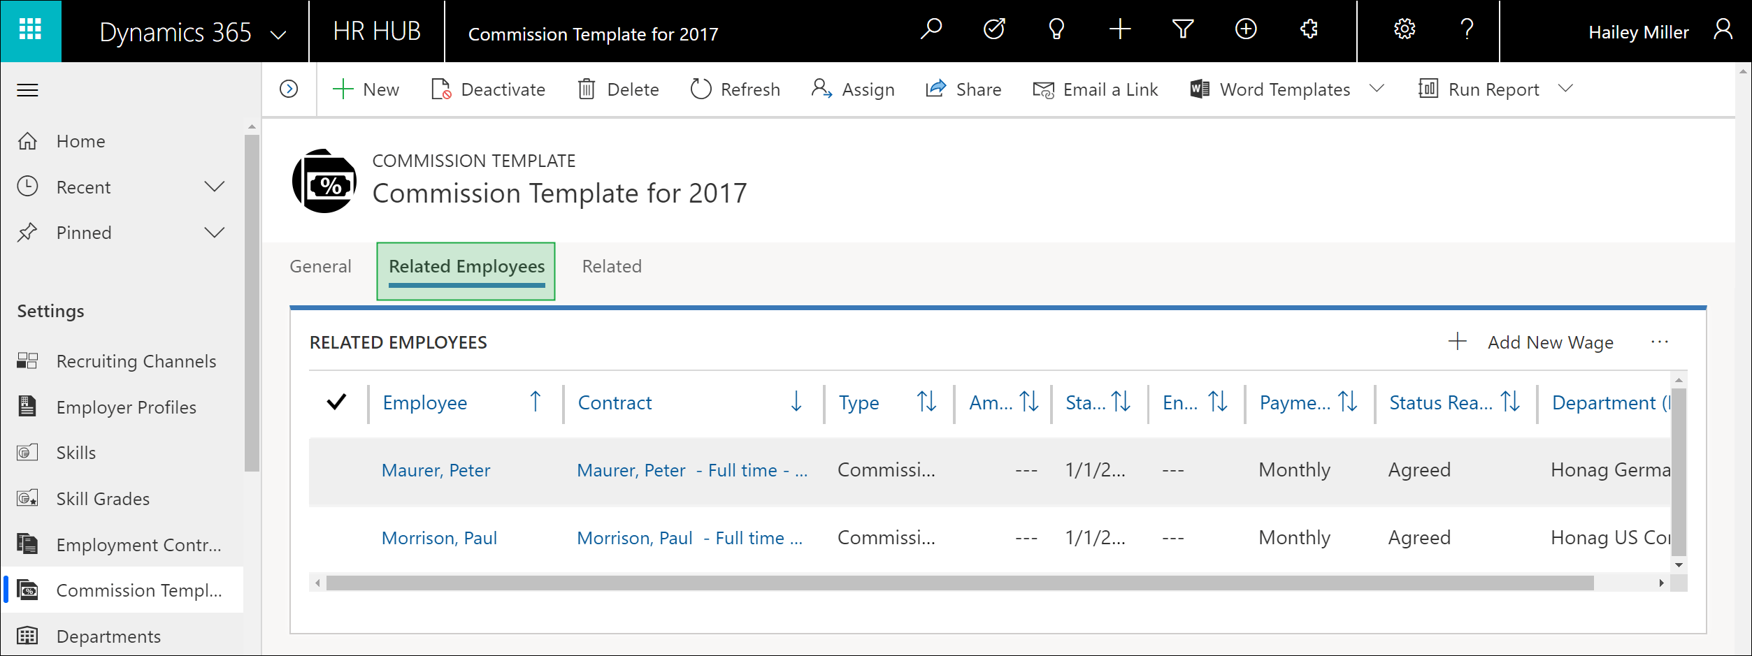Expand the Pinned section chevron
The image size is (1752, 656).
pyautogui.click(x=215, y=232)
